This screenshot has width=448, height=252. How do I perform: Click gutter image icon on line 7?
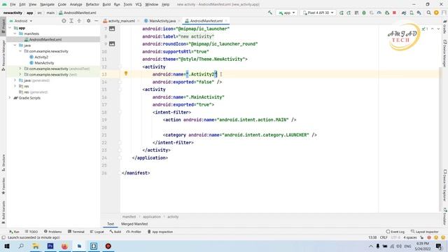pos(112,29)
